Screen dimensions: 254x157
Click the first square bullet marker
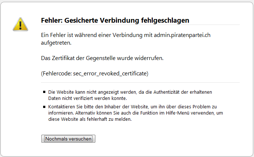point(44,92)
